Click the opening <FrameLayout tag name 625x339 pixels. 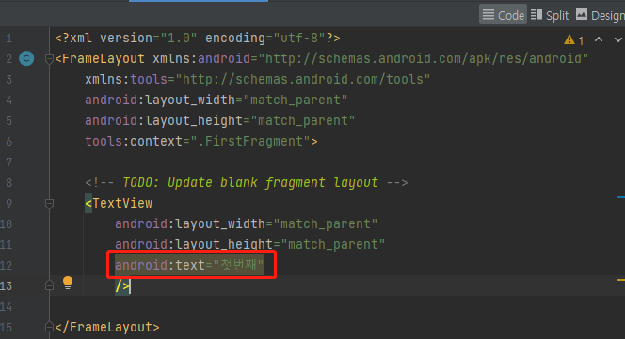coord(104,58)
